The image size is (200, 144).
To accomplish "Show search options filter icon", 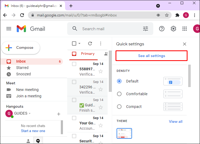I will pyautogui.click(x=145, y=29).
